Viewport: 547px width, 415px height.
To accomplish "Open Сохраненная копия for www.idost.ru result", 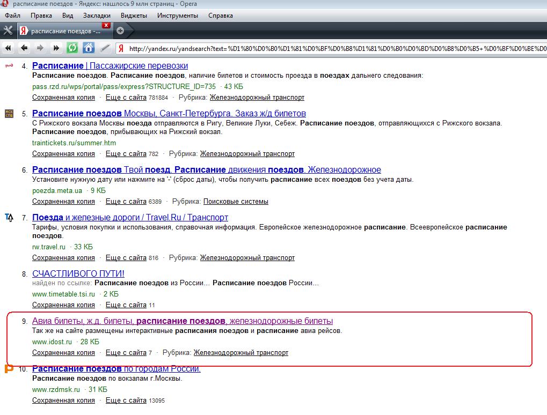I will (63, 353).
